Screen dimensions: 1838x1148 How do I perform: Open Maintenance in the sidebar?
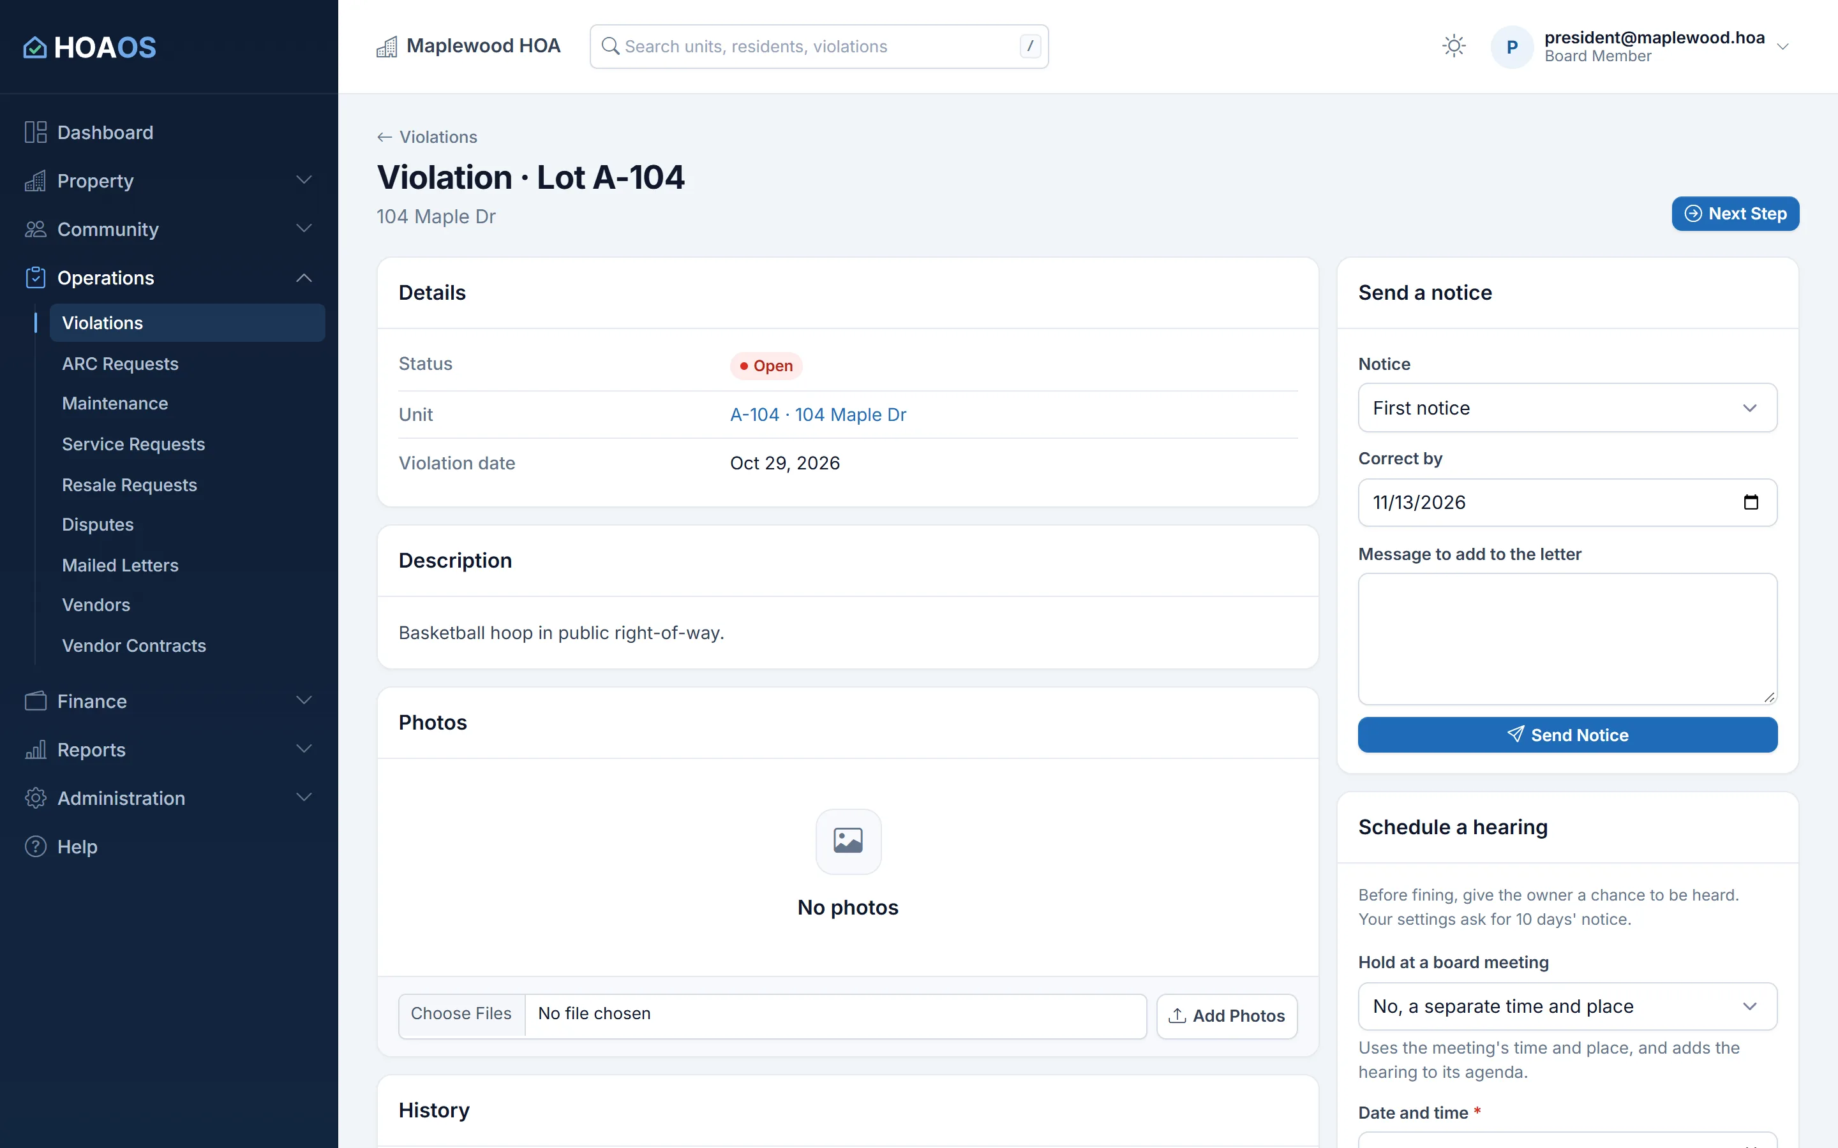[x=115, y=403]
